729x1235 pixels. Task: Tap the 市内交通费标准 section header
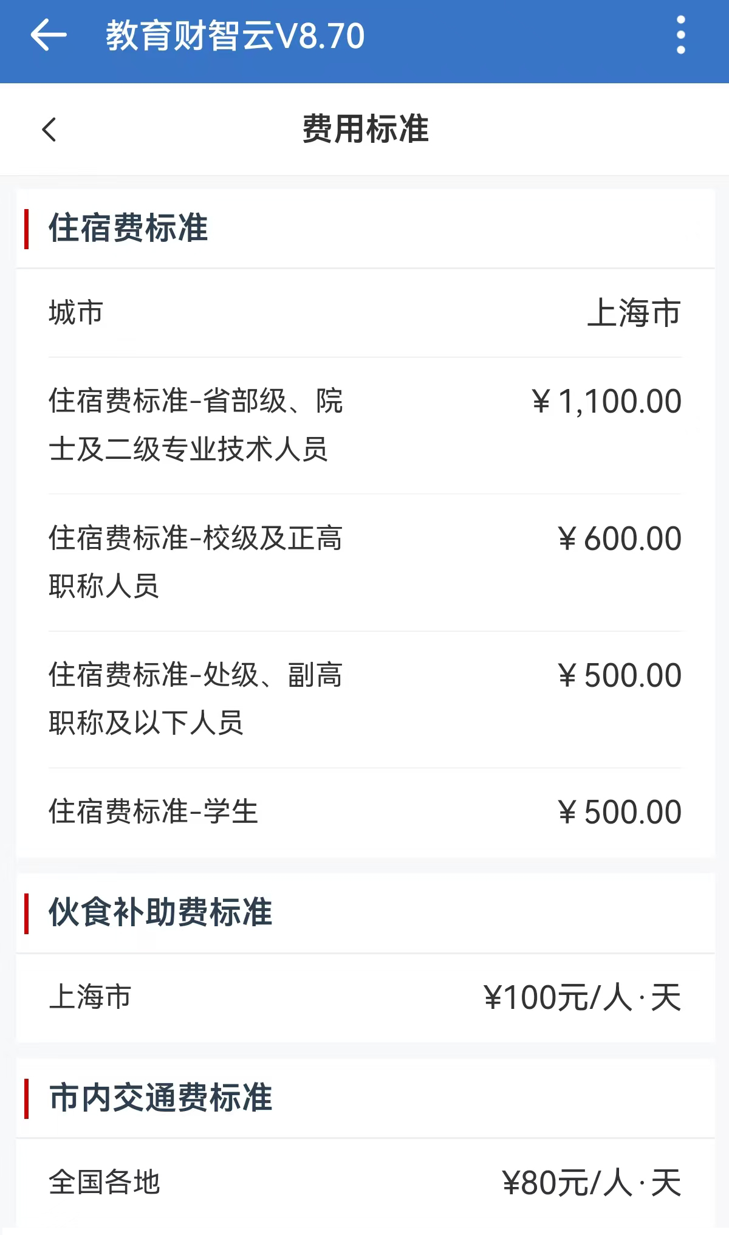point(160,1098)
